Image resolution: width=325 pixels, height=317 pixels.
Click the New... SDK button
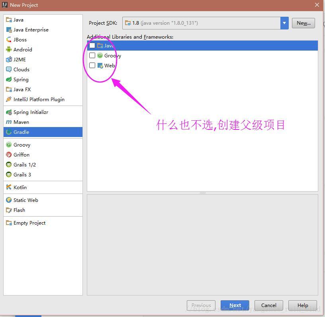pos(303,23)
